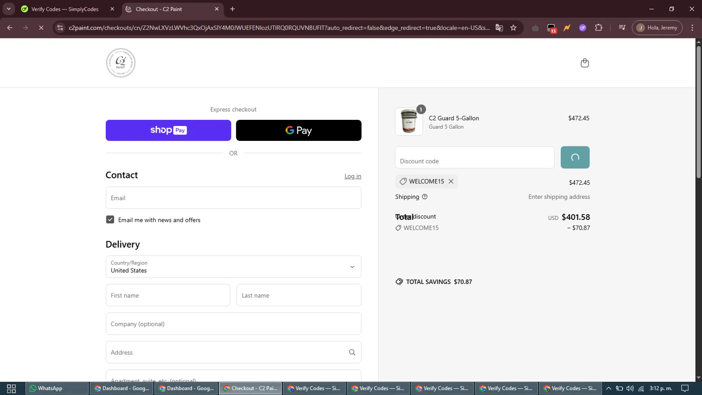Stop page loading with the X button
Image resolution: width=702 pixels, height=395 pixels.
pyautogui.click(x=41, y=28)
